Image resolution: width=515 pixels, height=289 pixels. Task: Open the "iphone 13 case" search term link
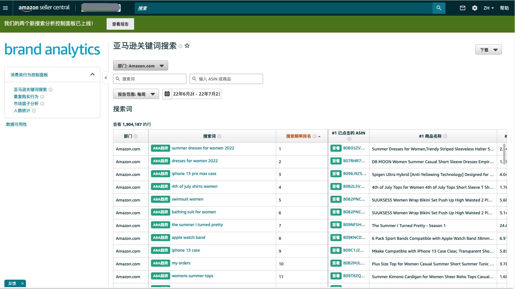click(186, 250)
